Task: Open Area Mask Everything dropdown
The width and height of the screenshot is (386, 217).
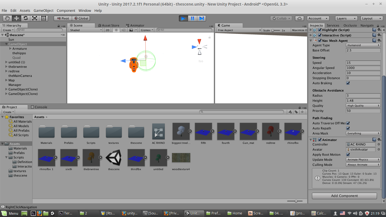Action: pyautogui.click(x=363, y=133)
